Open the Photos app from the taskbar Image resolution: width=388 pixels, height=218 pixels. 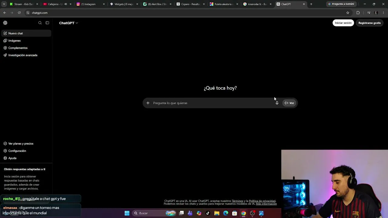(261, 213)
